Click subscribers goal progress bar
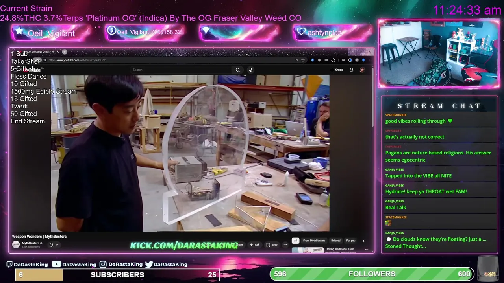Screen dimensions: 504x283 tap(117, 275)
